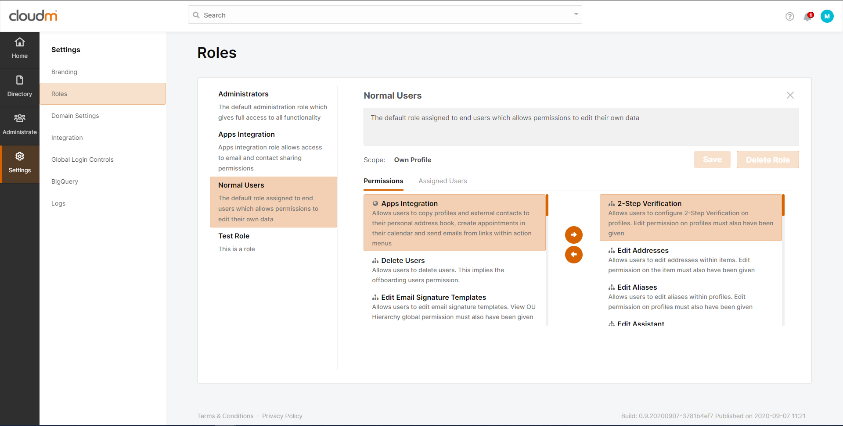Click the cloudm logo
Viewport: 843px width, 426px height.
pyautogui.click(x=33, y=16)
